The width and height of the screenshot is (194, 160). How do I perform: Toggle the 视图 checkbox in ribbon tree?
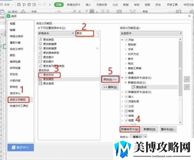click(126, 120)
